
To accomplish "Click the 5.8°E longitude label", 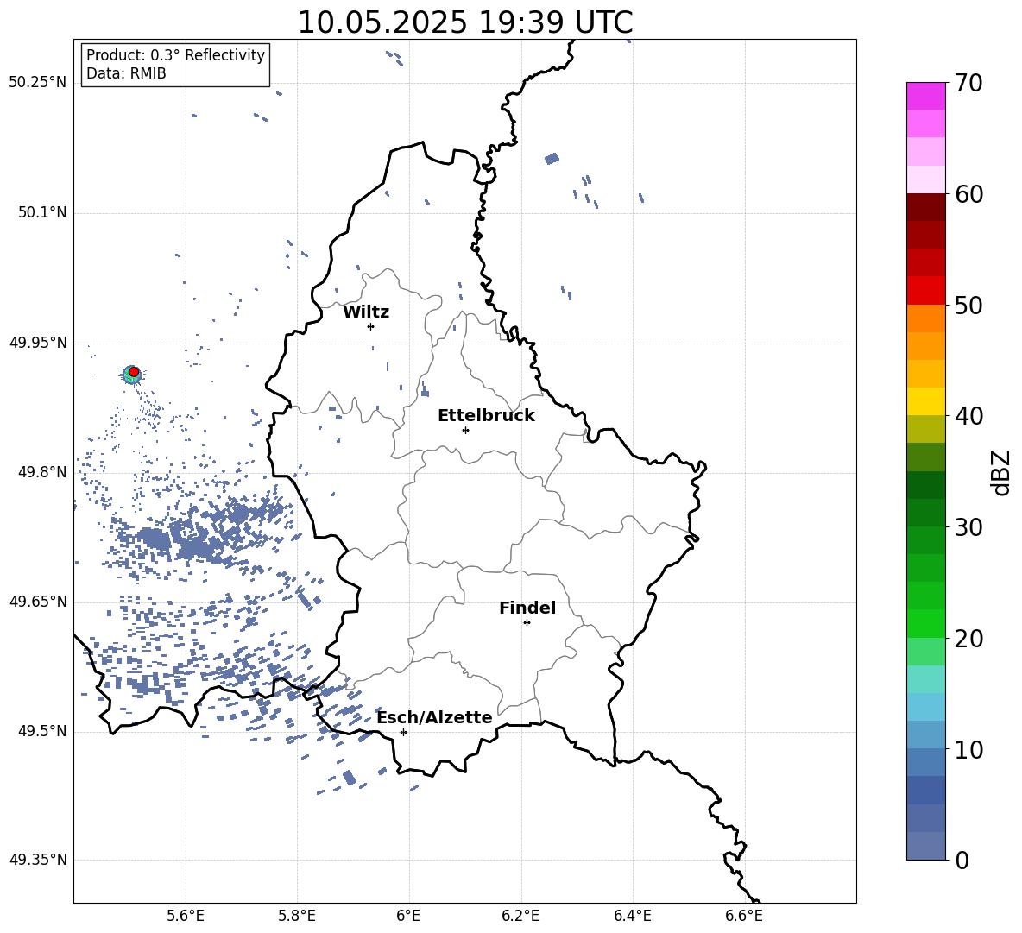I will click(297, 916).
